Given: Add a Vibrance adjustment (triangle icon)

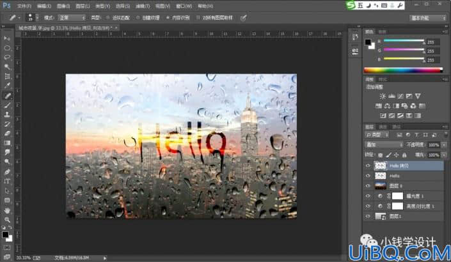Looking at the screenshot, I should [x=418, y=96].
